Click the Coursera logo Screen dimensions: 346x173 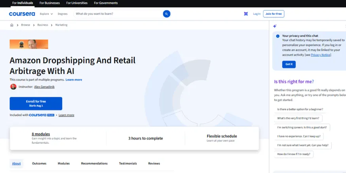pos(22,14)
